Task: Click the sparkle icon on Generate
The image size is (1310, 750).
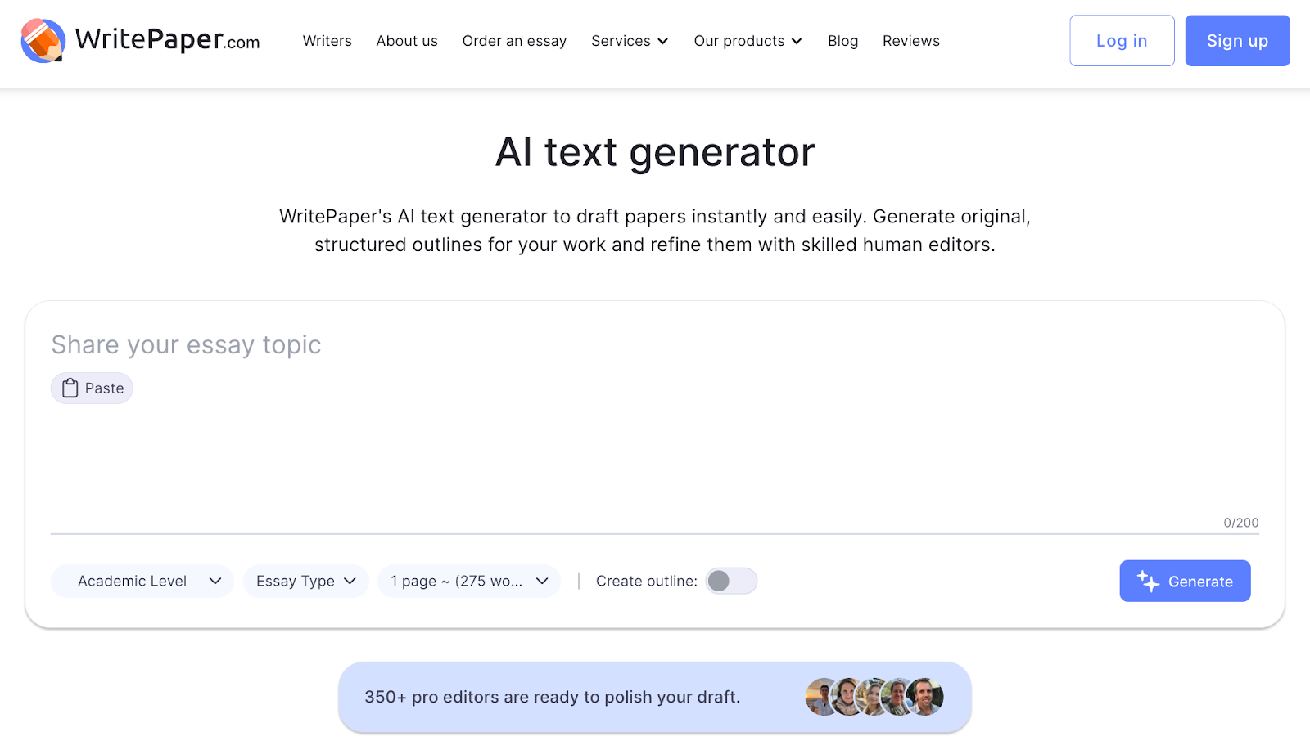Action: 1148,582
